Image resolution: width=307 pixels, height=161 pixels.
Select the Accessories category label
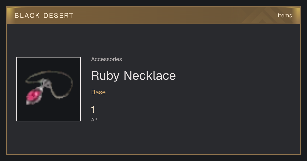[106, 59]
